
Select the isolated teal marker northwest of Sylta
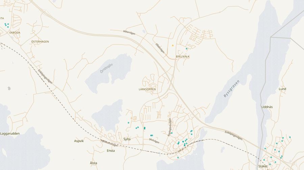pyautogui.click(x=128, y=123)
